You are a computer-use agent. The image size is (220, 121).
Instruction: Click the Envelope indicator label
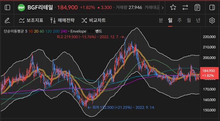click(78, 31)
